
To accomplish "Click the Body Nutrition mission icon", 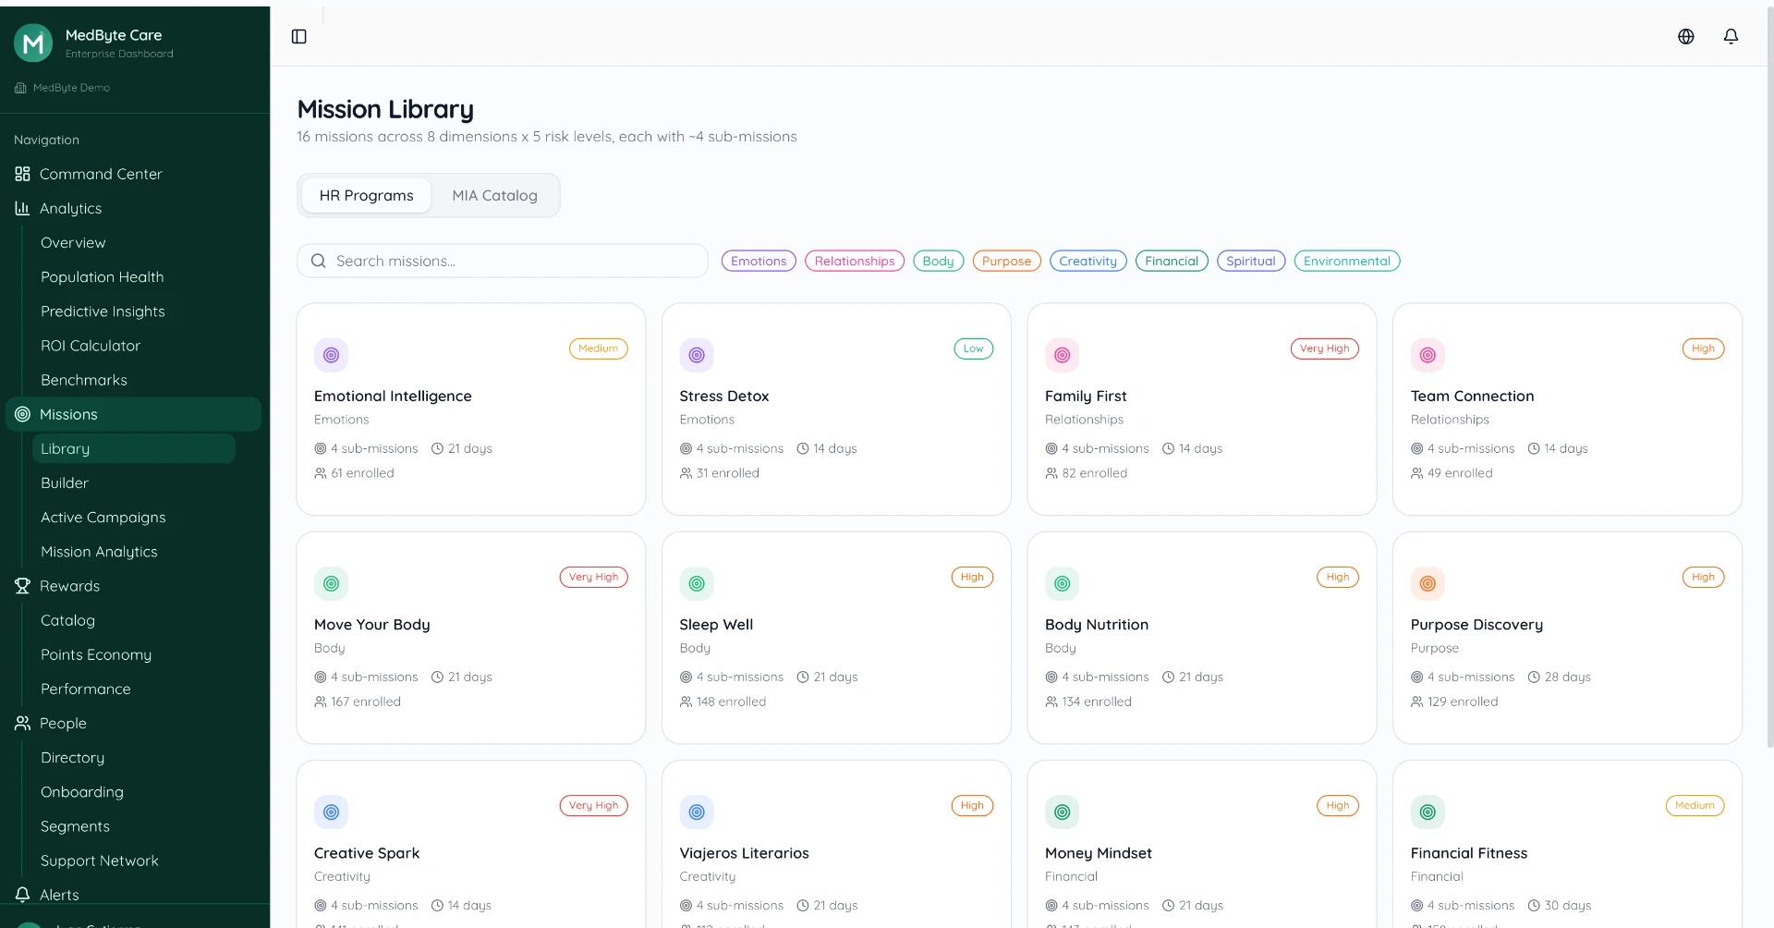I will [1063, 583].
